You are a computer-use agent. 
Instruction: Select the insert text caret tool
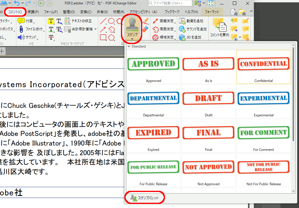pos(59,21)
